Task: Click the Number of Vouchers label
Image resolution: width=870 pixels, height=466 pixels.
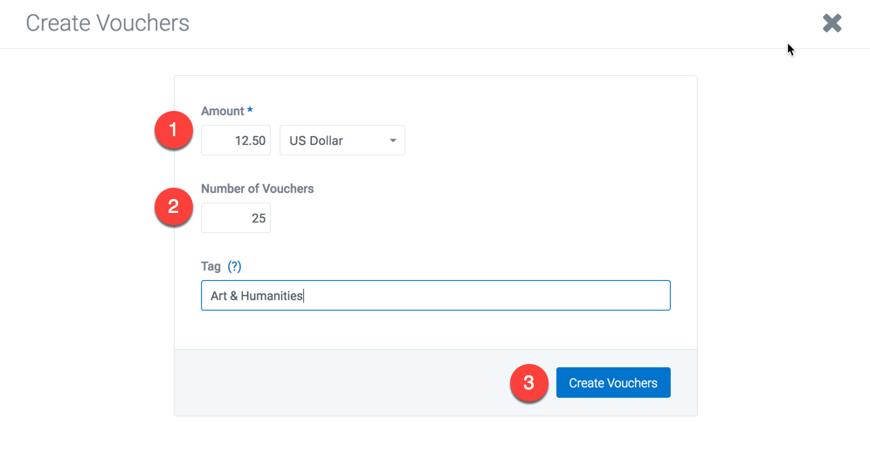Action: tap(258, 188)
